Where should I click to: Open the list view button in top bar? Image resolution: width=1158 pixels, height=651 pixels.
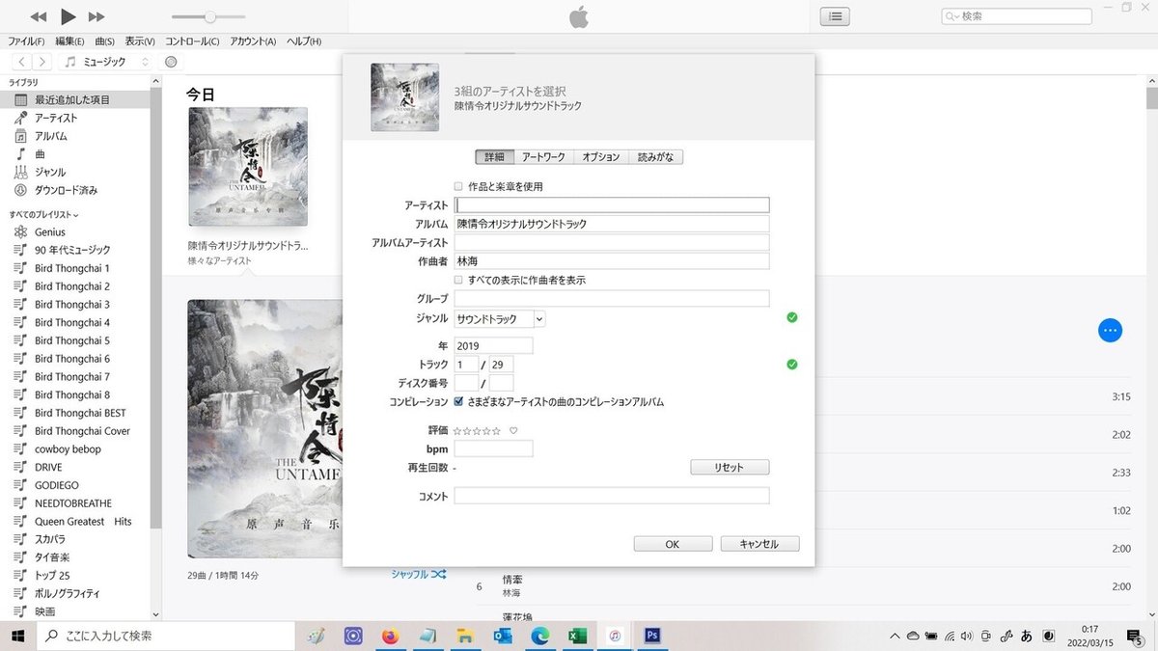click(835, 16)
